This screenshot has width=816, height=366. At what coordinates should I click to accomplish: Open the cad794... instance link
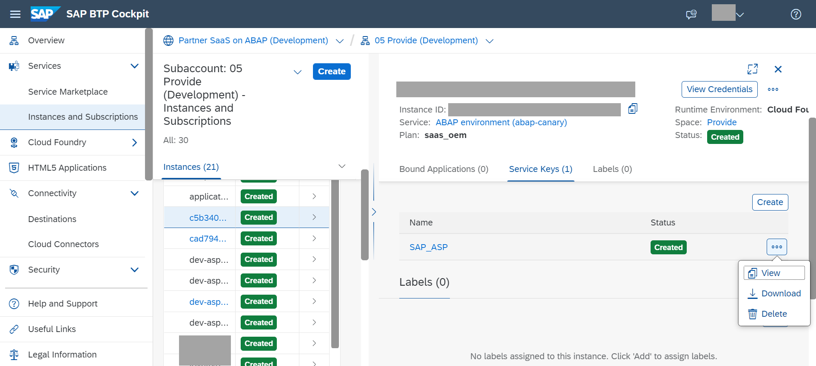click(x=208, y=239)
